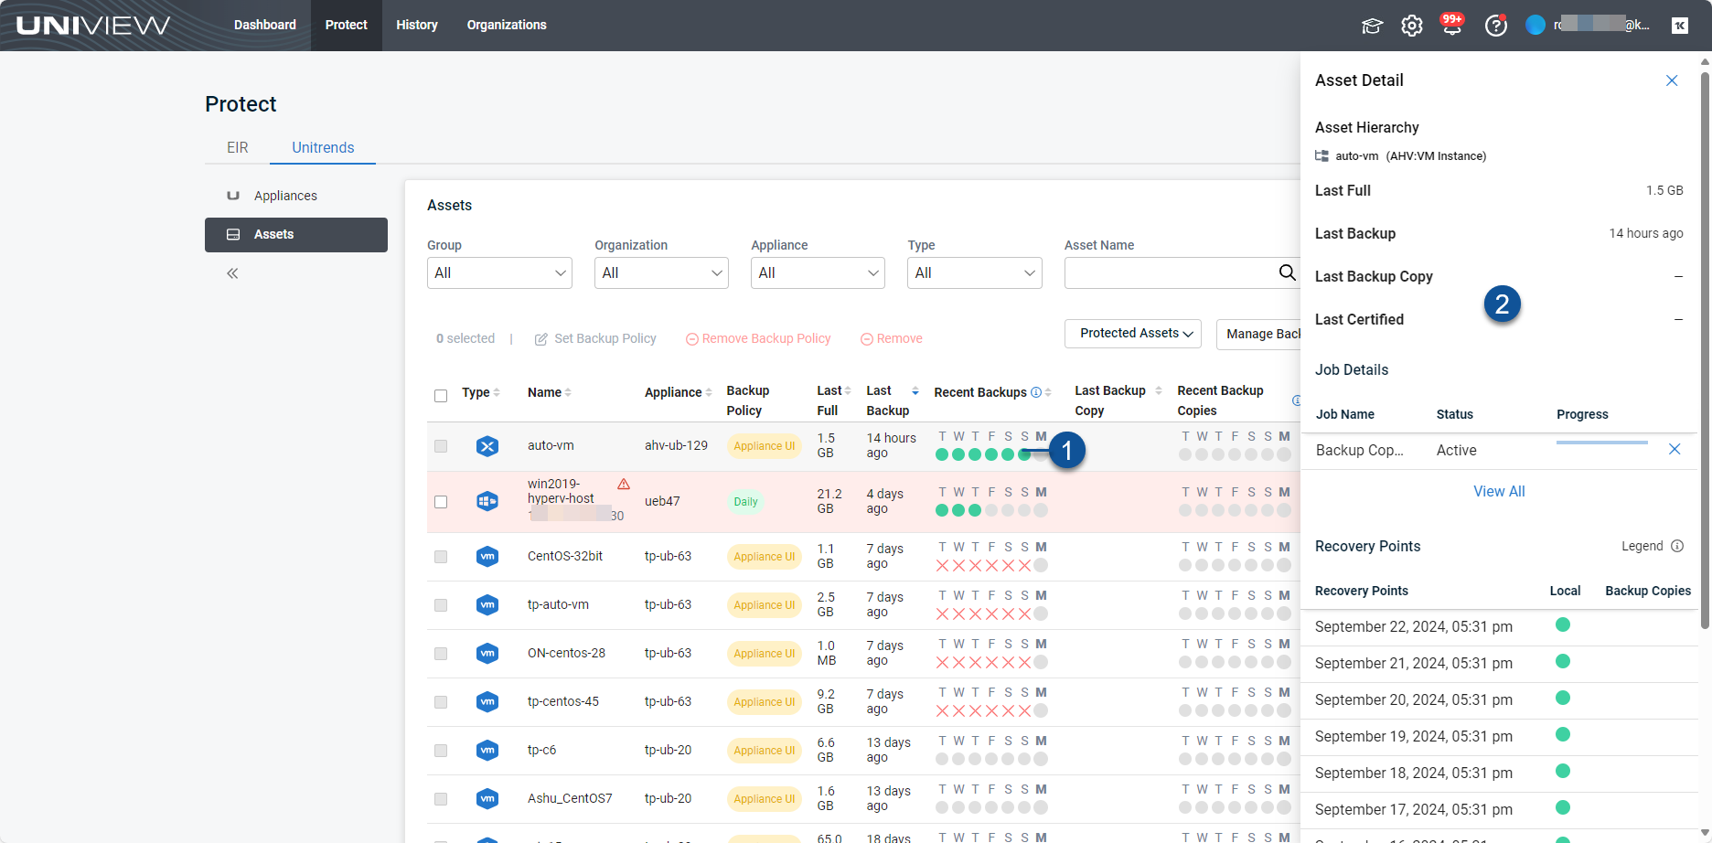Click the Asset Detail panel scrollbar
1712x843 pixels.
(1705, 349)
